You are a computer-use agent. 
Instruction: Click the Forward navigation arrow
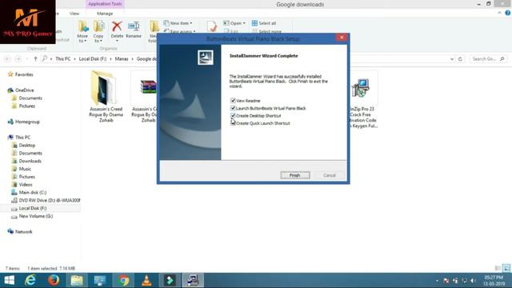(x=18, y=58)
